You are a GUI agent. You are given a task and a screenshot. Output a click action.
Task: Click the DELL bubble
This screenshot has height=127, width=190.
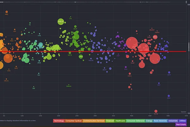click(x=130, y=74)
